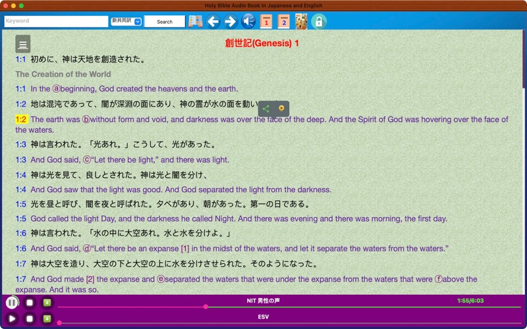Select Japanese verse 1:7 神は大空を造り
Image resolution: width=527 pixels, height=329 pixels.
(174, 264)
